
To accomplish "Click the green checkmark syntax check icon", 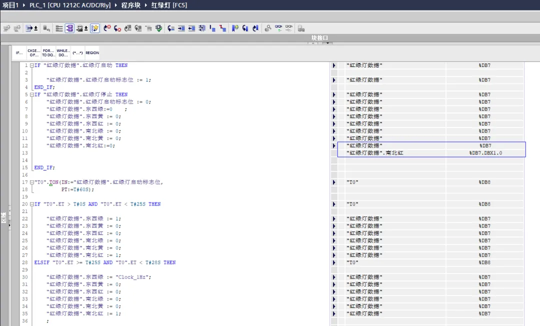I will point(159,28).
